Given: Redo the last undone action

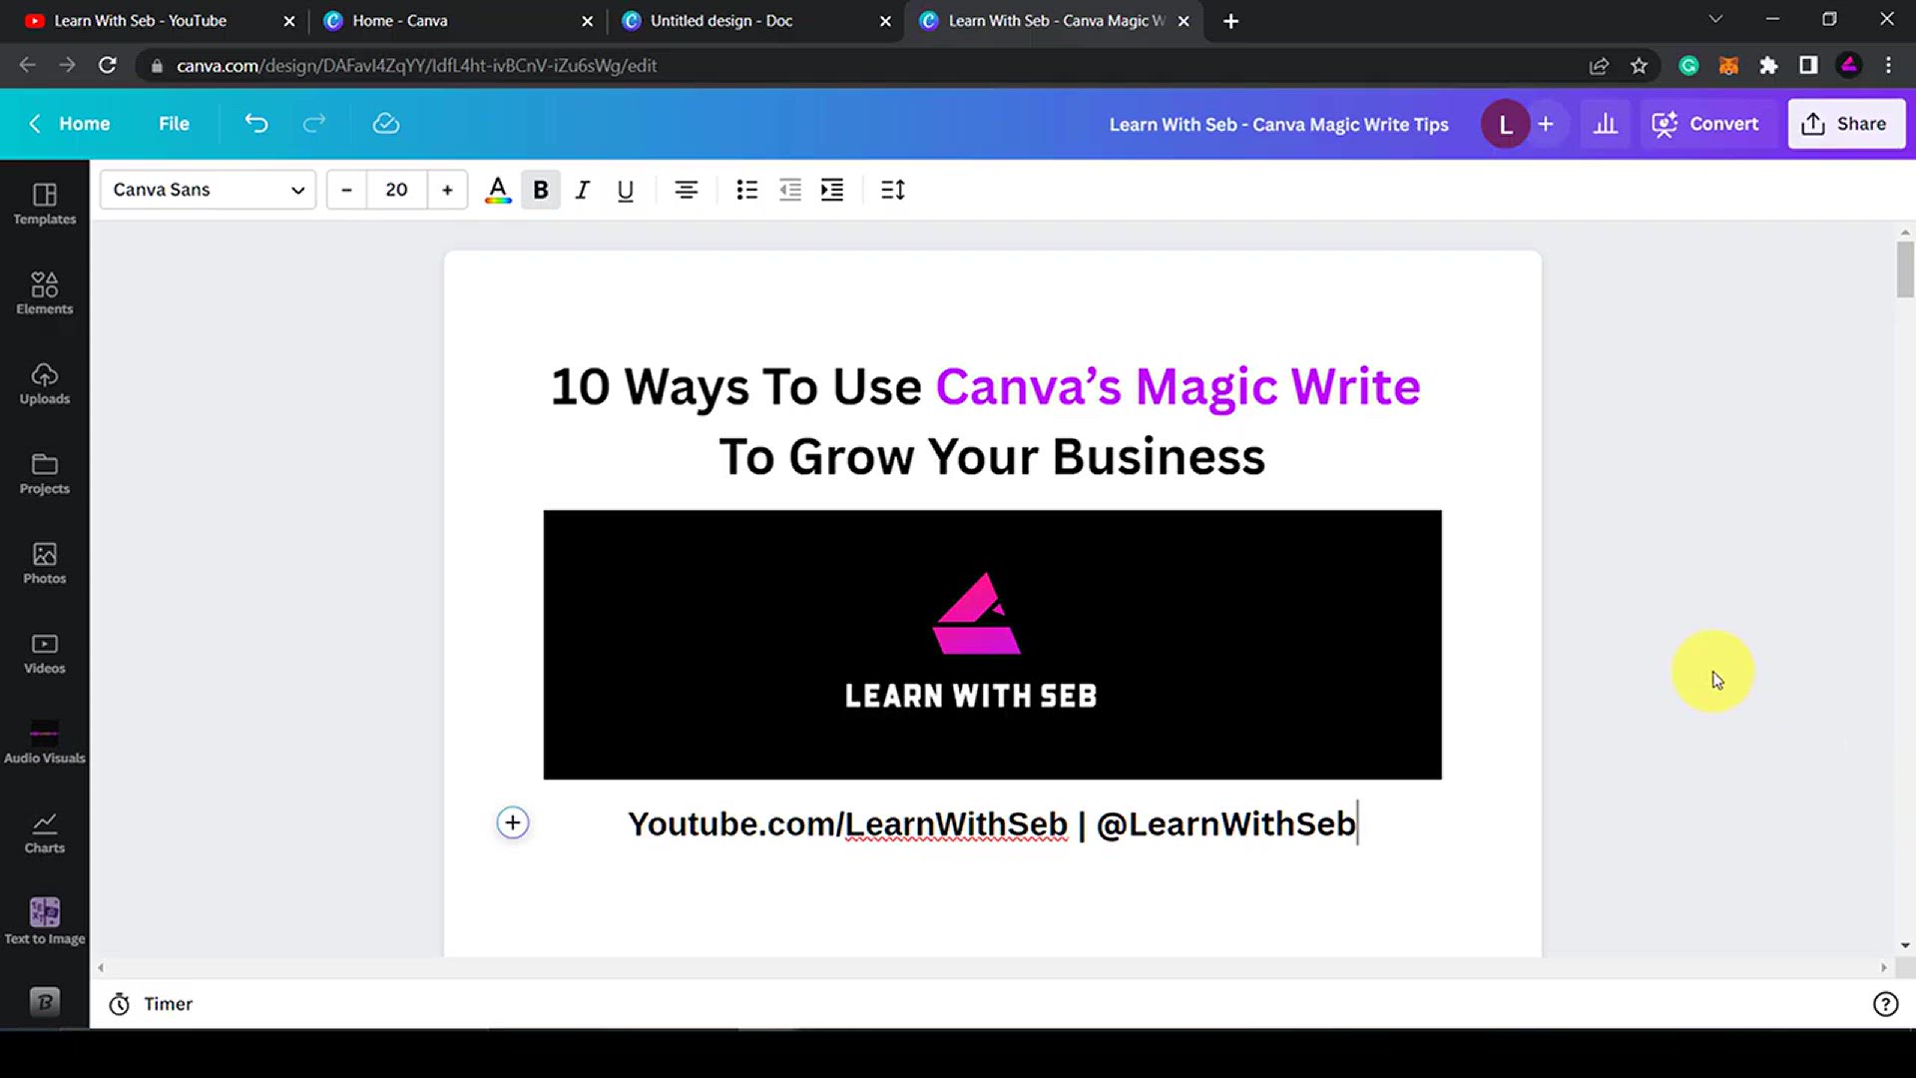Looking at the screenshot, I should (314, 124).
